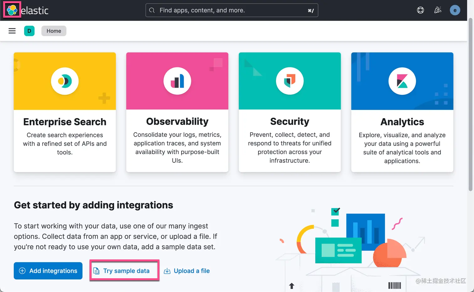Click the Security shield icon

(290, 81)
